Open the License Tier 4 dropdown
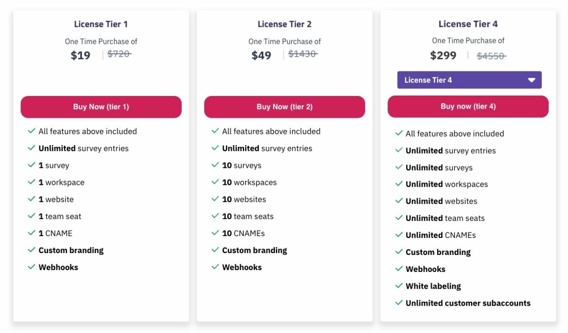Viewport: 568px width, 333px height. tap(469, 80)
